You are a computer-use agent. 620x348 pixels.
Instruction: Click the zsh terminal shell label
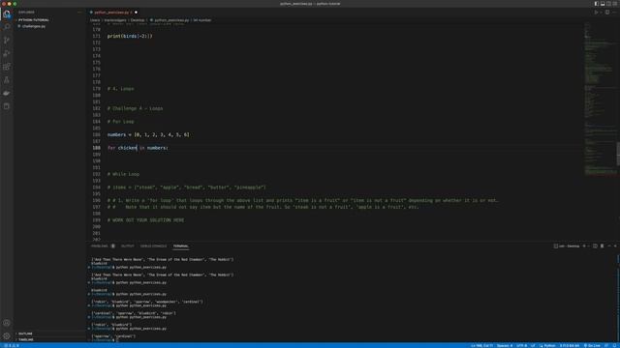click(567, 246)
